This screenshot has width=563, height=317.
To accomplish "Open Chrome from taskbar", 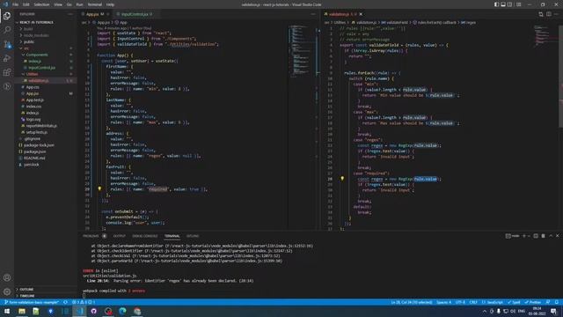I will point(137,311).
